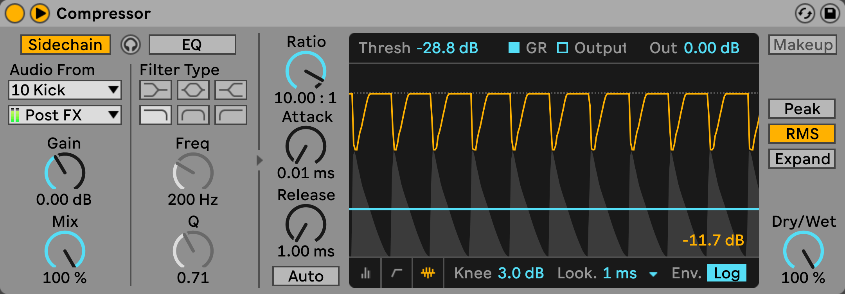Select the low-pass filter type icon
This screenshot has width=845, height=294.
(x=155, y=115)
